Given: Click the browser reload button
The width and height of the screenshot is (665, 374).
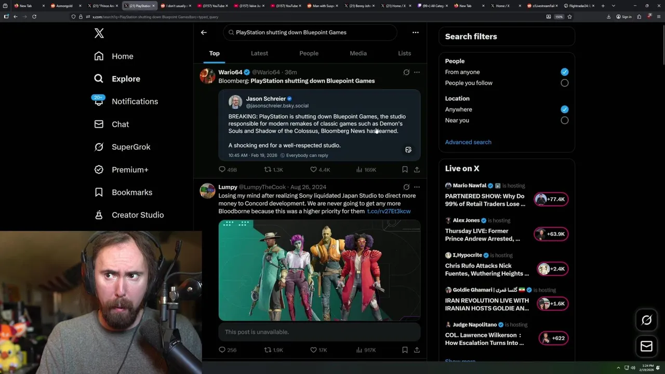Looking at the screenshot, I should coord(34,17).
